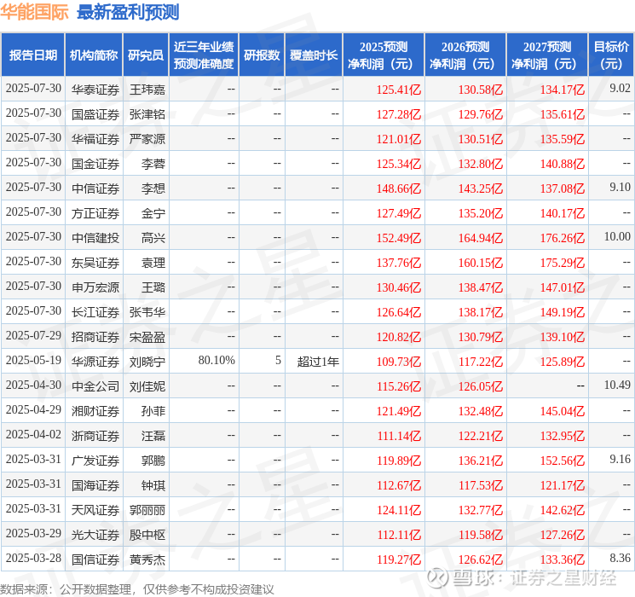This screenshot has width=635, height=597.
Task: Click 国信证券 institution cell
Action: pyautogui.click(x=95, y=559)
